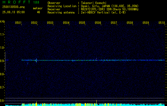Click the version number 1.0.0

click(36, 2)
